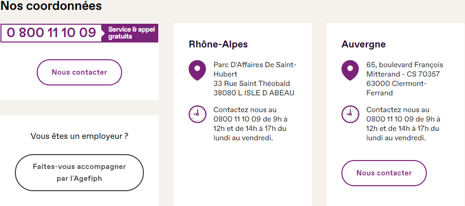This screenshot has height=206, width=465.
Task: Click the Rhône-Alpes location pin icon
Action: 197,70
